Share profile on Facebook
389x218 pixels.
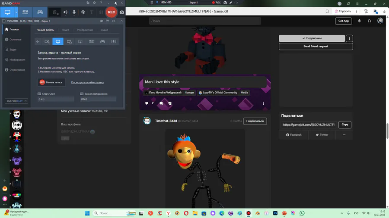coord(294,135)
